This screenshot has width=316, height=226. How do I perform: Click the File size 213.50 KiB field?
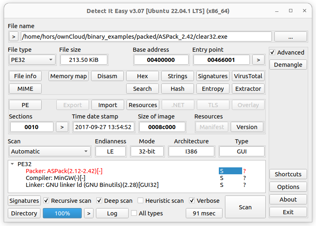coord(84,60)
